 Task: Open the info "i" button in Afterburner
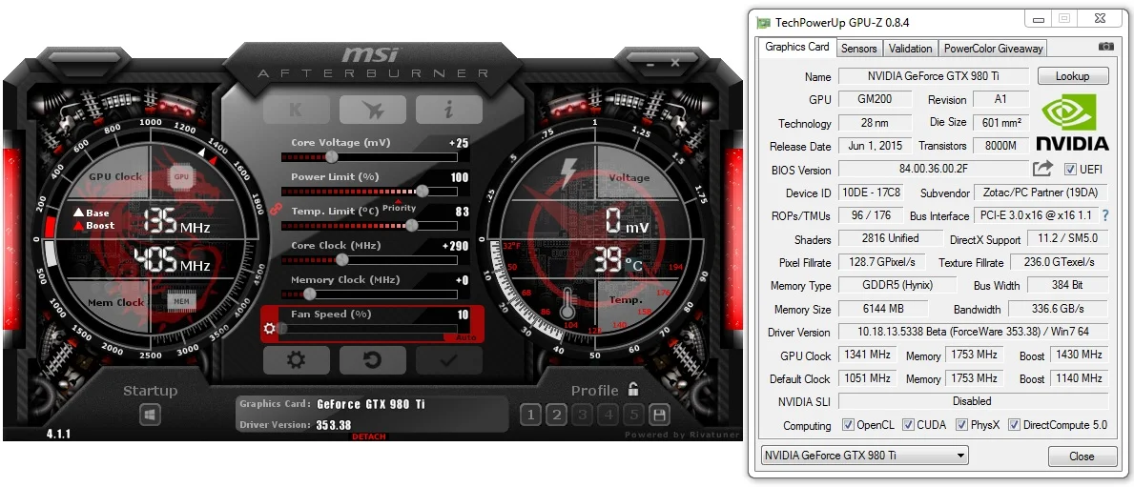[448, 110]
